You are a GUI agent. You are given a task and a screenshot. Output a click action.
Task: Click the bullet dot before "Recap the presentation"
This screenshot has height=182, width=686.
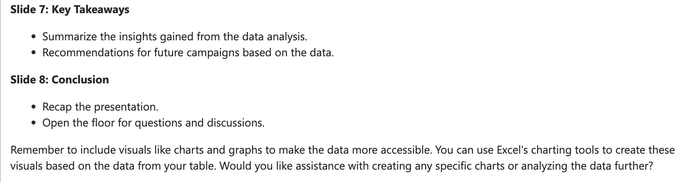tap(34, 107)
